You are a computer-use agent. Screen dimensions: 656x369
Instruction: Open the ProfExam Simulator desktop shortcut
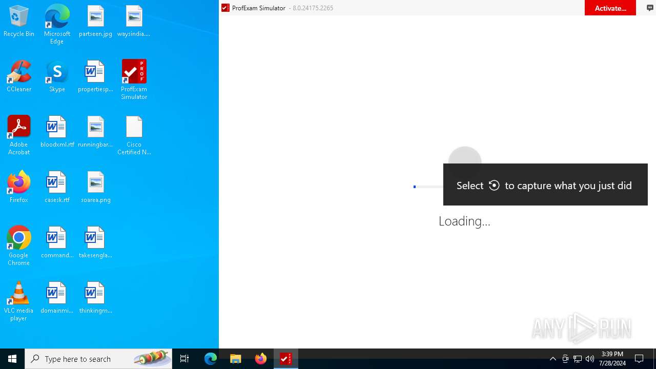click(134, 80)
